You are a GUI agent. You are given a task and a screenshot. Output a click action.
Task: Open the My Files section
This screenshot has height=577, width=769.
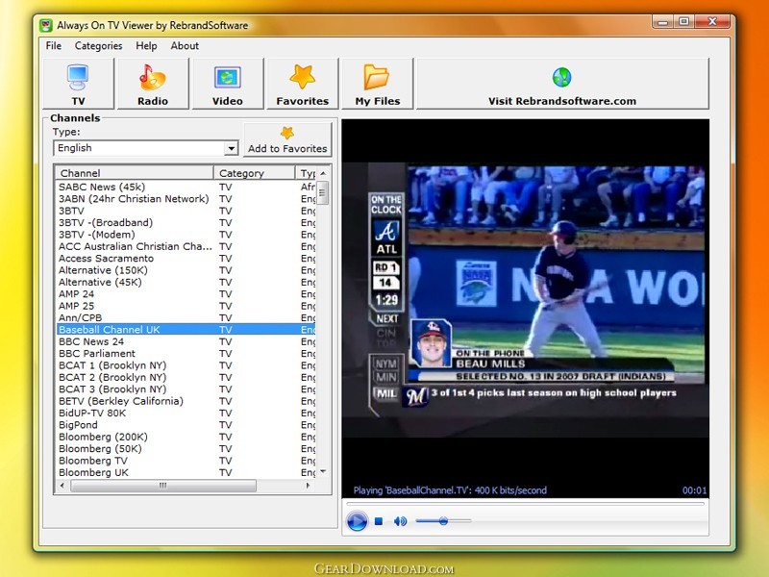[377, 84]
